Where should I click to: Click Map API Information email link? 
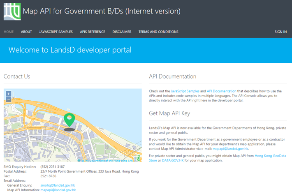click(x=58, y=190)
